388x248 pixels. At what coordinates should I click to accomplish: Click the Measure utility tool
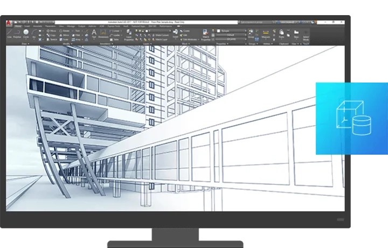[266, 33]
